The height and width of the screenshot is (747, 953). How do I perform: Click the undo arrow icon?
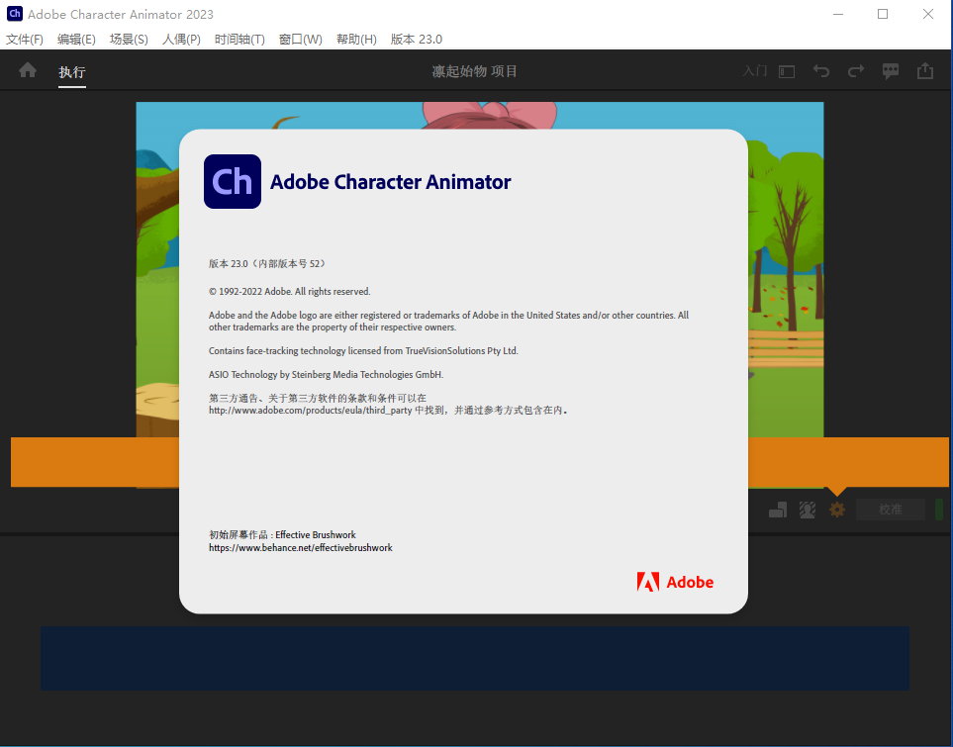click(821, 71)
